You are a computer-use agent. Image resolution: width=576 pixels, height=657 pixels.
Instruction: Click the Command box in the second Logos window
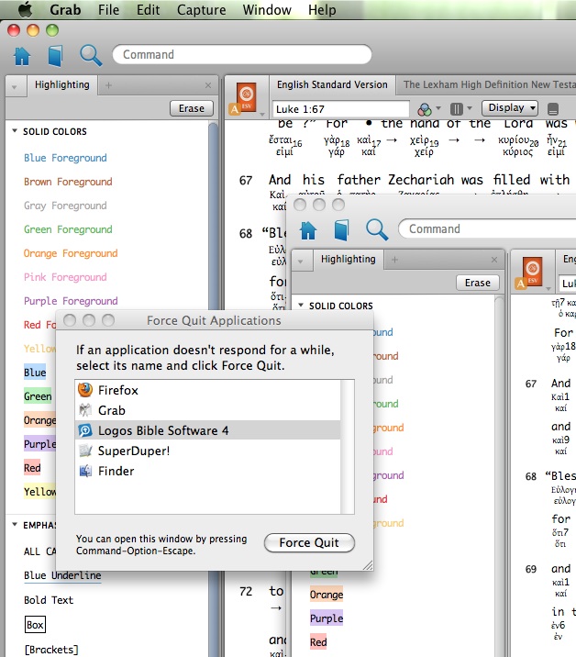[x=487, y=228]
